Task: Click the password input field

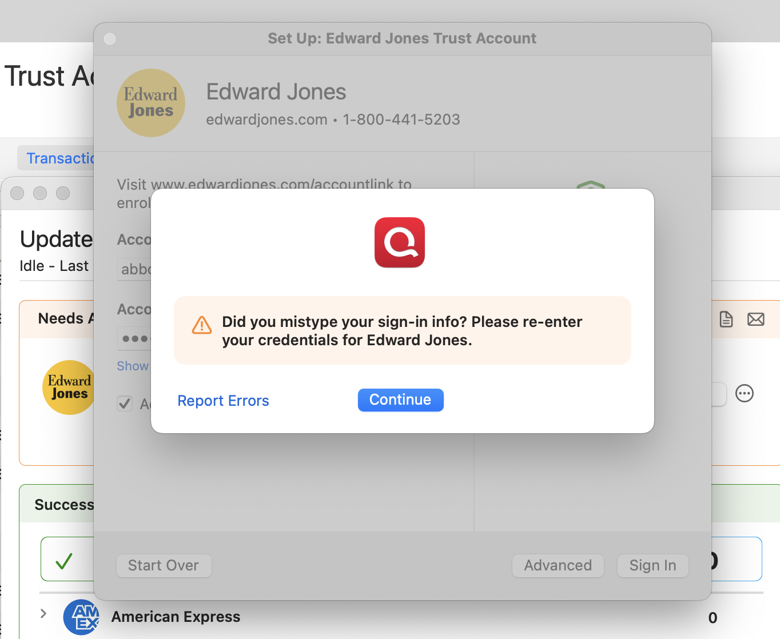Action: (134, 338)
